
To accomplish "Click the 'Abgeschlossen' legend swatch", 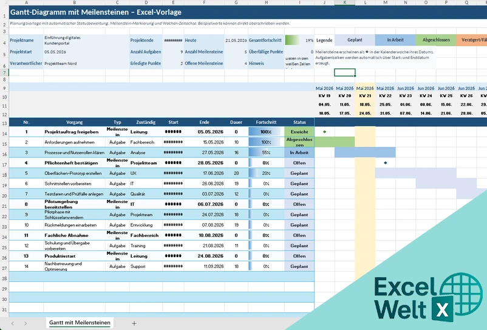I will click(436, 40).
